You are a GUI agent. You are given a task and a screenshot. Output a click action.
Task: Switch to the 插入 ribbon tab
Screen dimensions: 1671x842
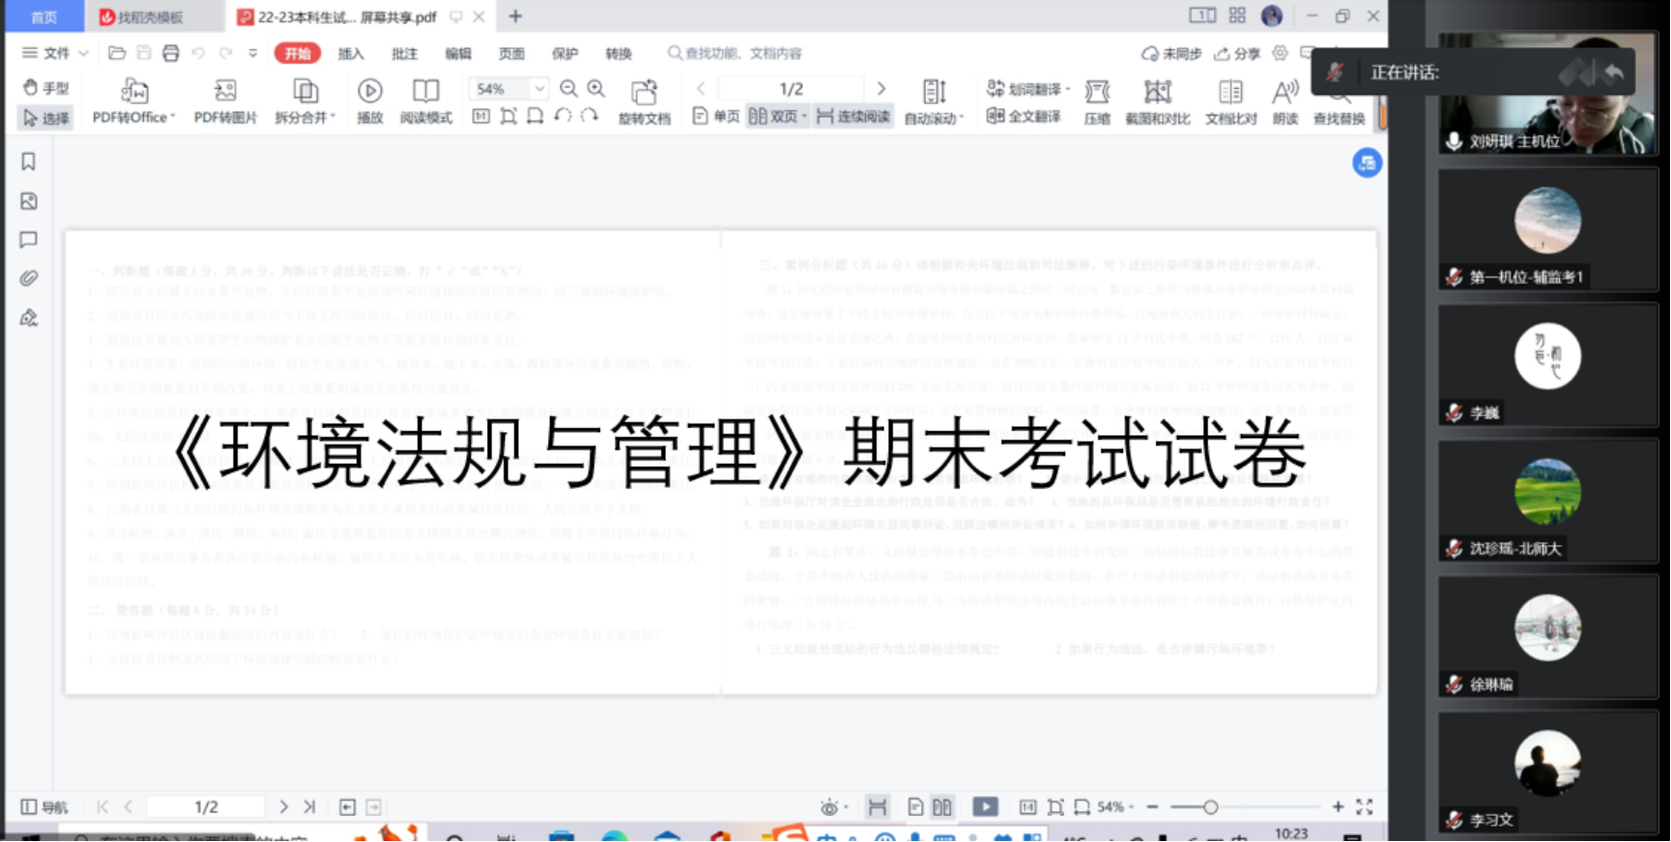point(351,53)
